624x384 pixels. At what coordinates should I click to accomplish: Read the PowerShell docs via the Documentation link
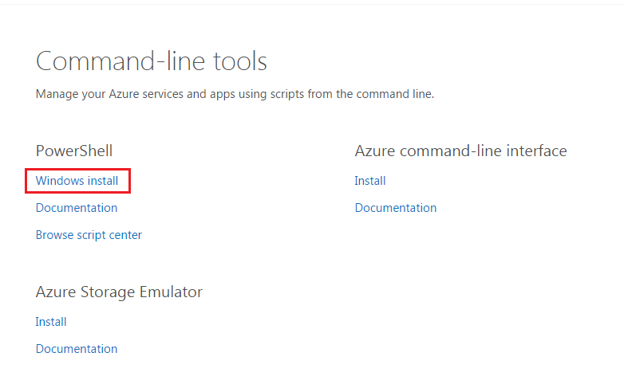[x=77, y=208]
